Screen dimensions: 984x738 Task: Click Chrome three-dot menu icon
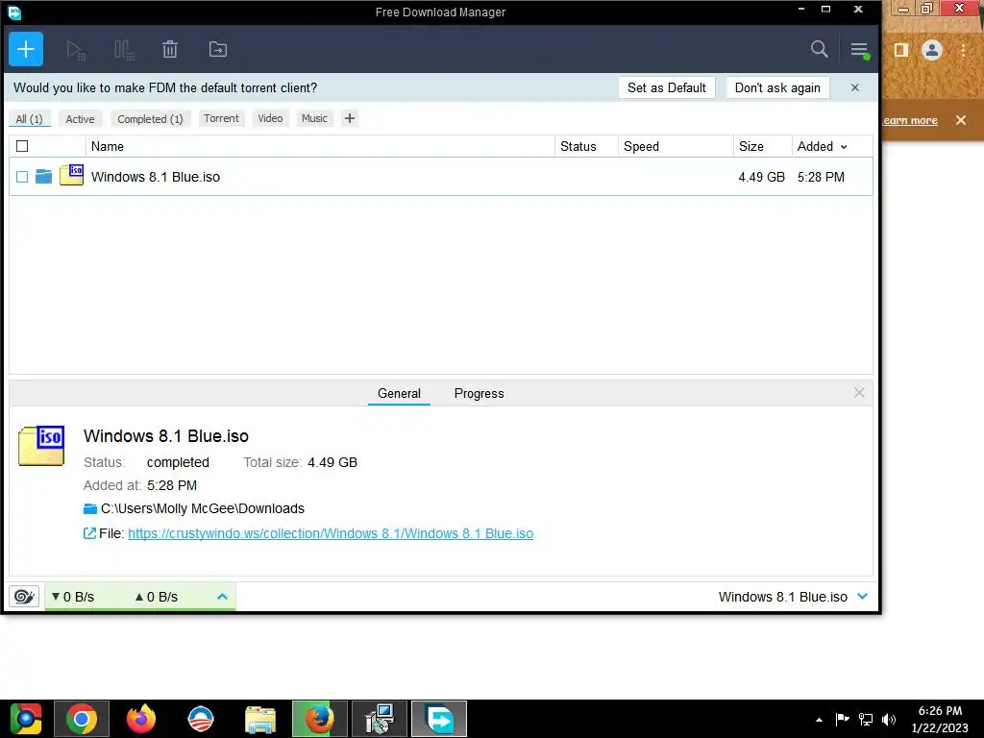coord(963,50)
